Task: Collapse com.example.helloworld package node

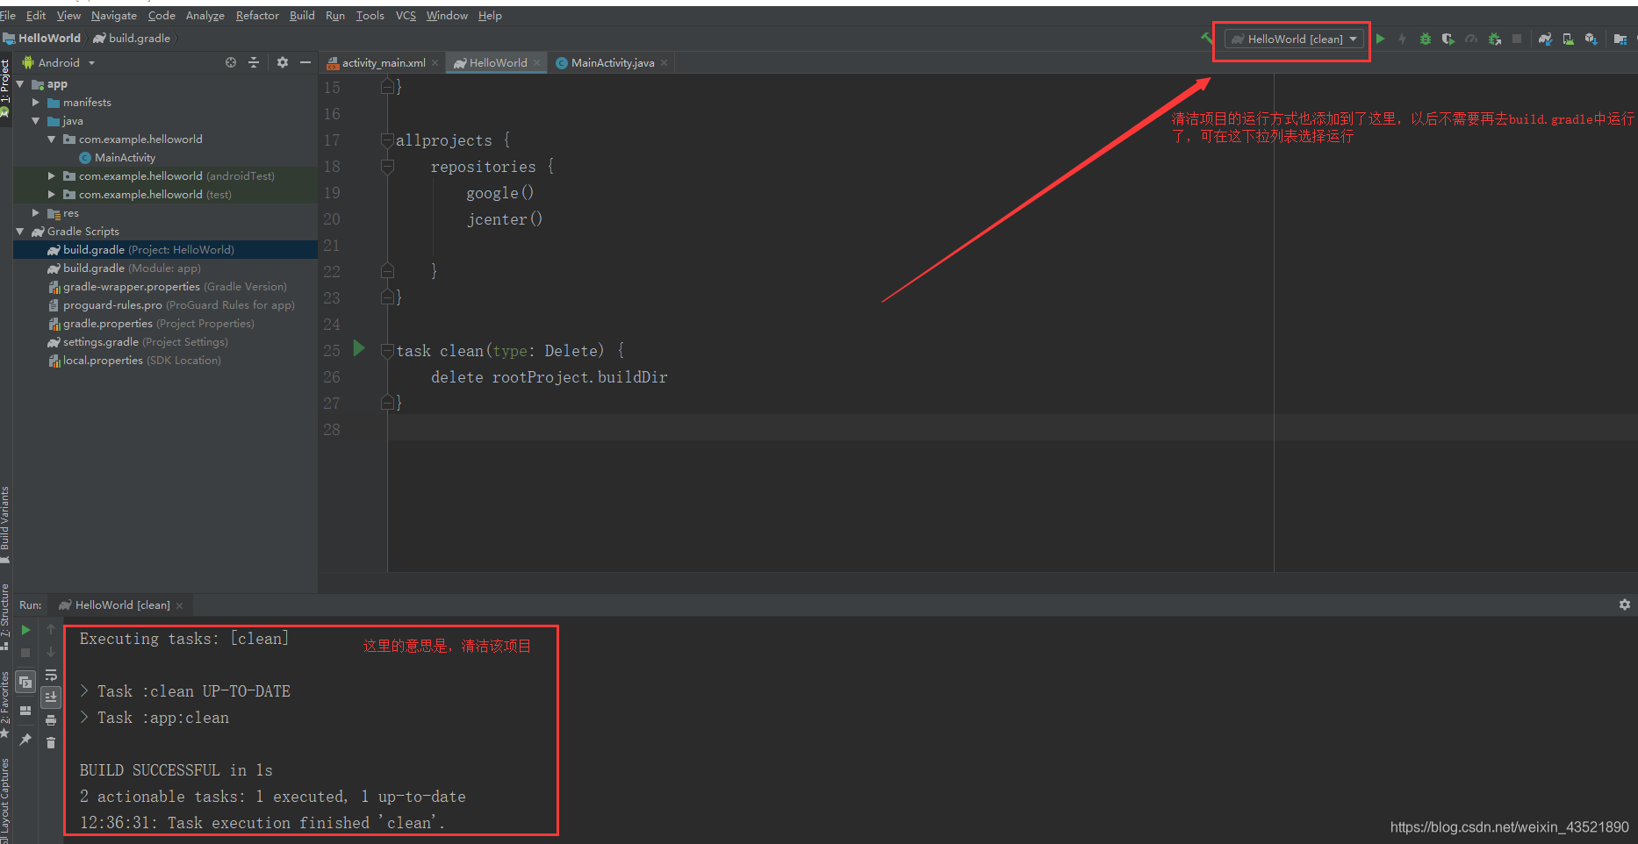Action: click(52, 139)
